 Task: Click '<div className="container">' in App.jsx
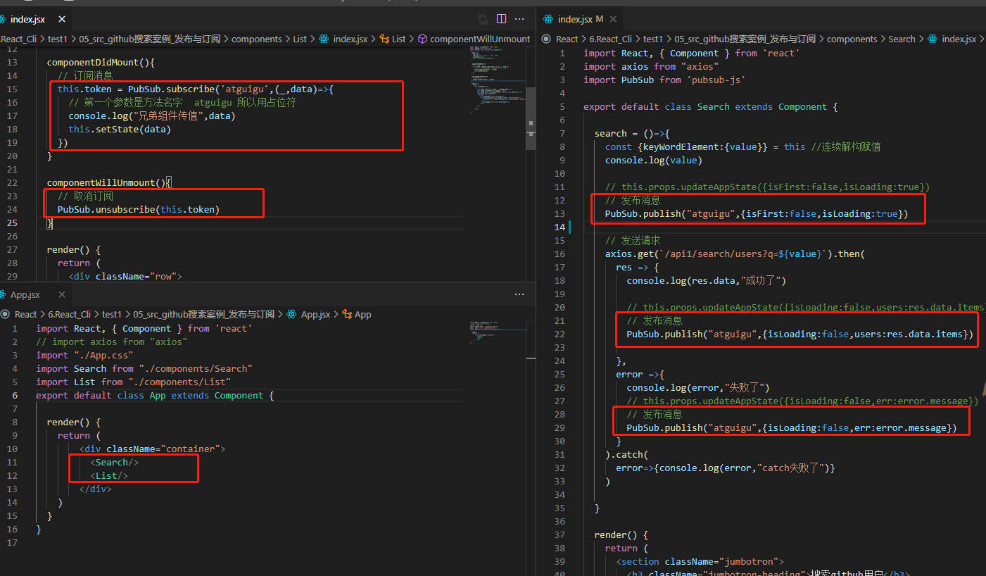(153, 449)
